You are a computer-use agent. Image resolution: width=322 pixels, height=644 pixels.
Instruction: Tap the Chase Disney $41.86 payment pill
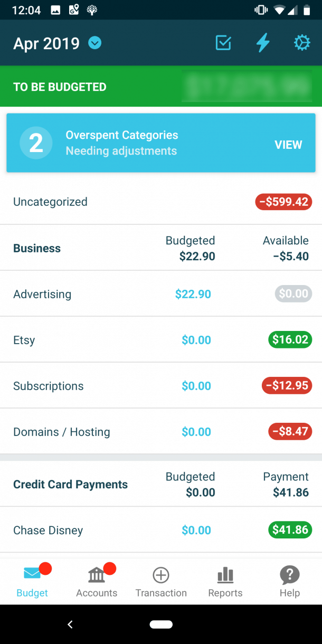(x=290, y=530)
